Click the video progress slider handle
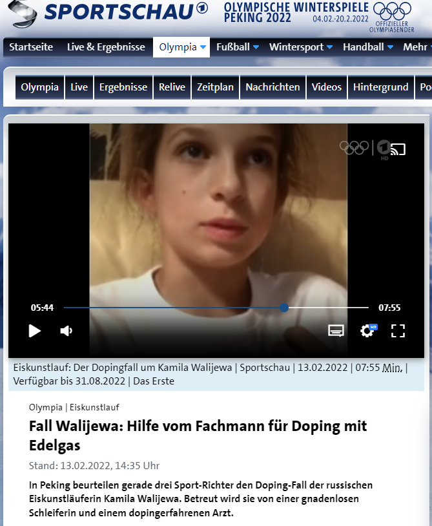 click(284, 308)
